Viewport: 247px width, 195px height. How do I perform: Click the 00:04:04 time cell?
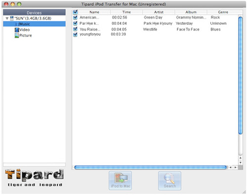tap(119, 23)
